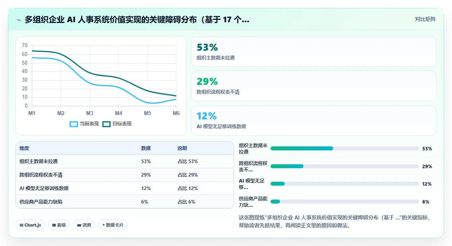Click the lightning icon beside the title
The width and height of the screenshot is (452, 246).
point(19,20)
